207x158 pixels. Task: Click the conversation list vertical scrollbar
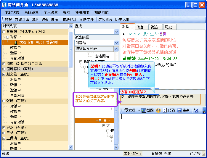point(70,89)
